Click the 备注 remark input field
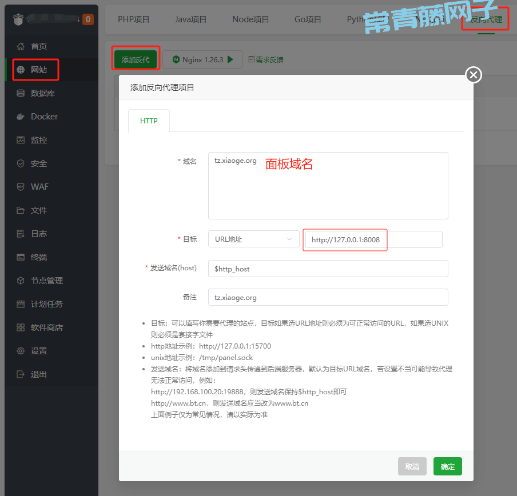Screen dimensions: 517x496 pos(328,297)
